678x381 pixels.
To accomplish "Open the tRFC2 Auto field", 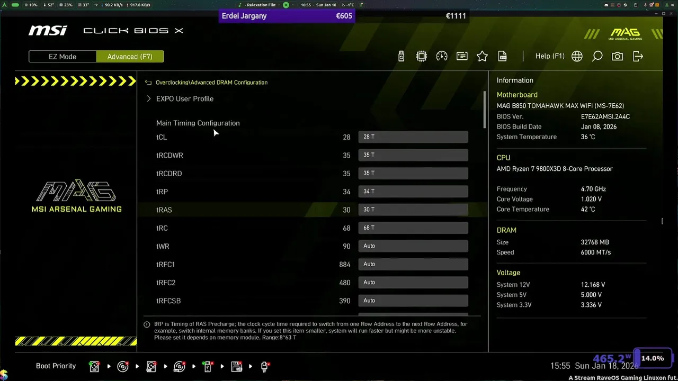I will pyautogui.click(x=413, y=282).
